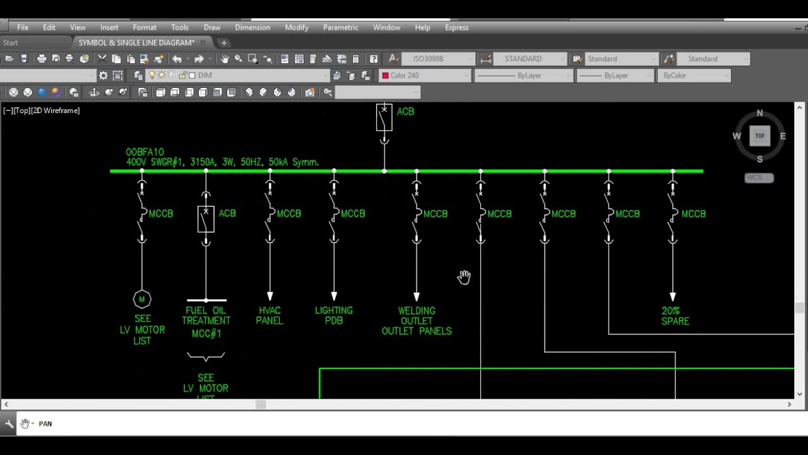Click the Undo arrow icon
The width and height of the screenshot is (808, 455).
(x=175, y=58)
